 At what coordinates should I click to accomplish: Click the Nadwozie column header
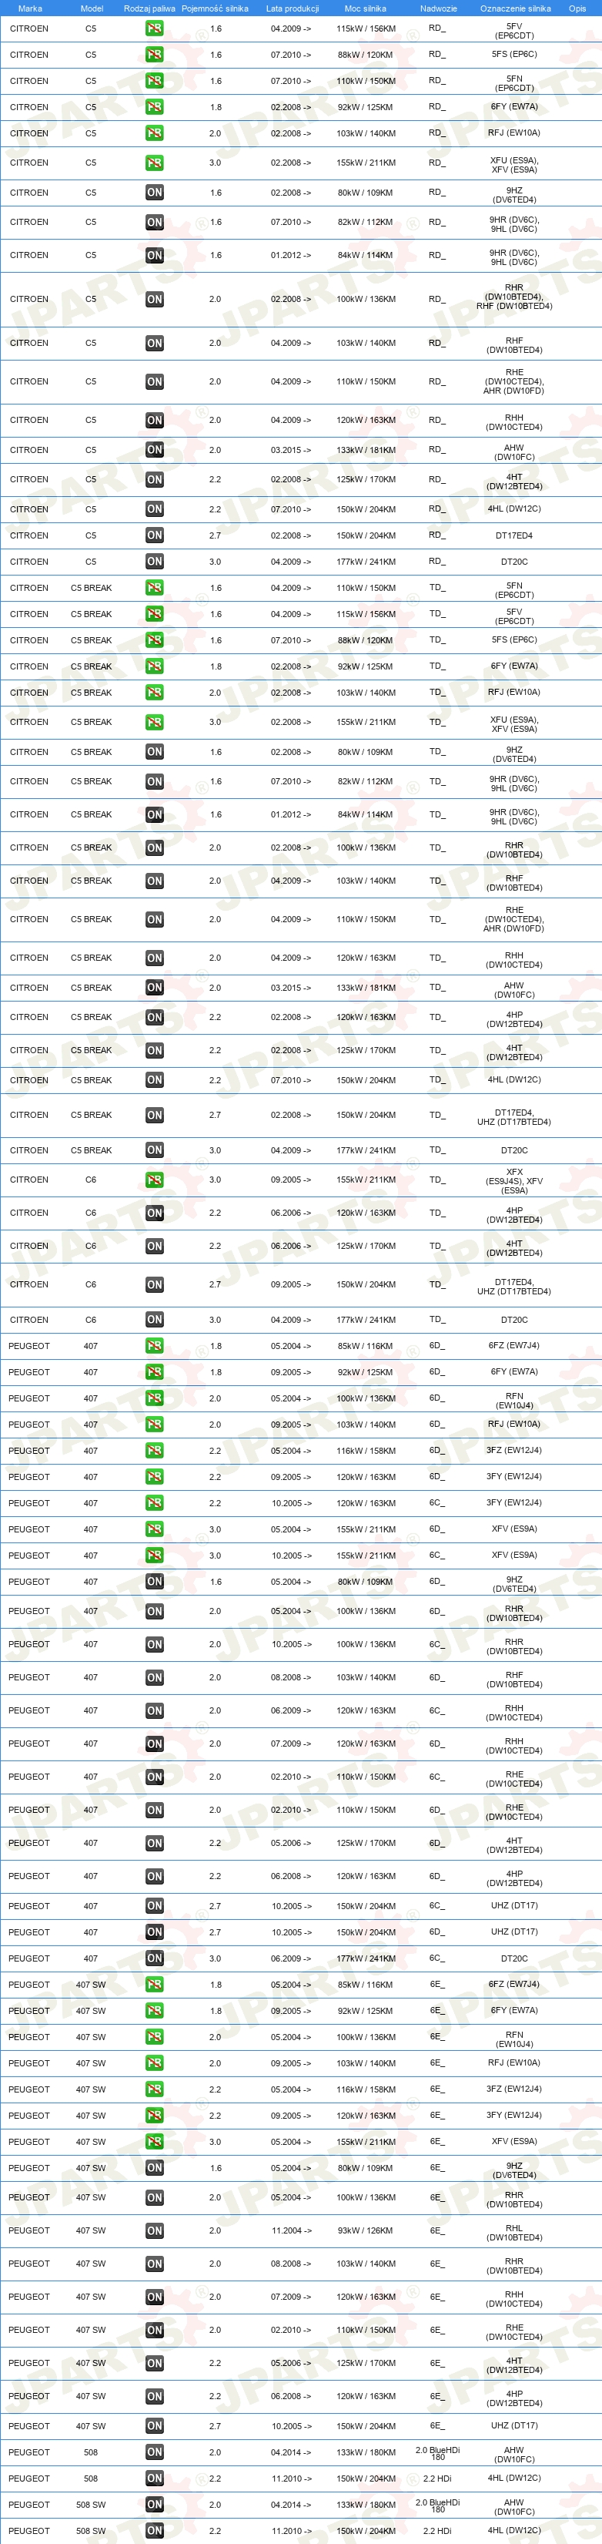coord(438,8)
